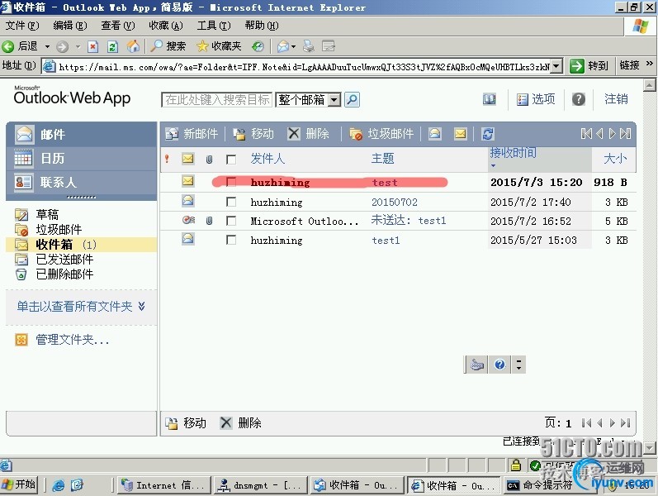This screenshot has width=658, height=496.
Task: Click the floating language bar help icon
Action: pyautogui.click(x=499, y=365)
